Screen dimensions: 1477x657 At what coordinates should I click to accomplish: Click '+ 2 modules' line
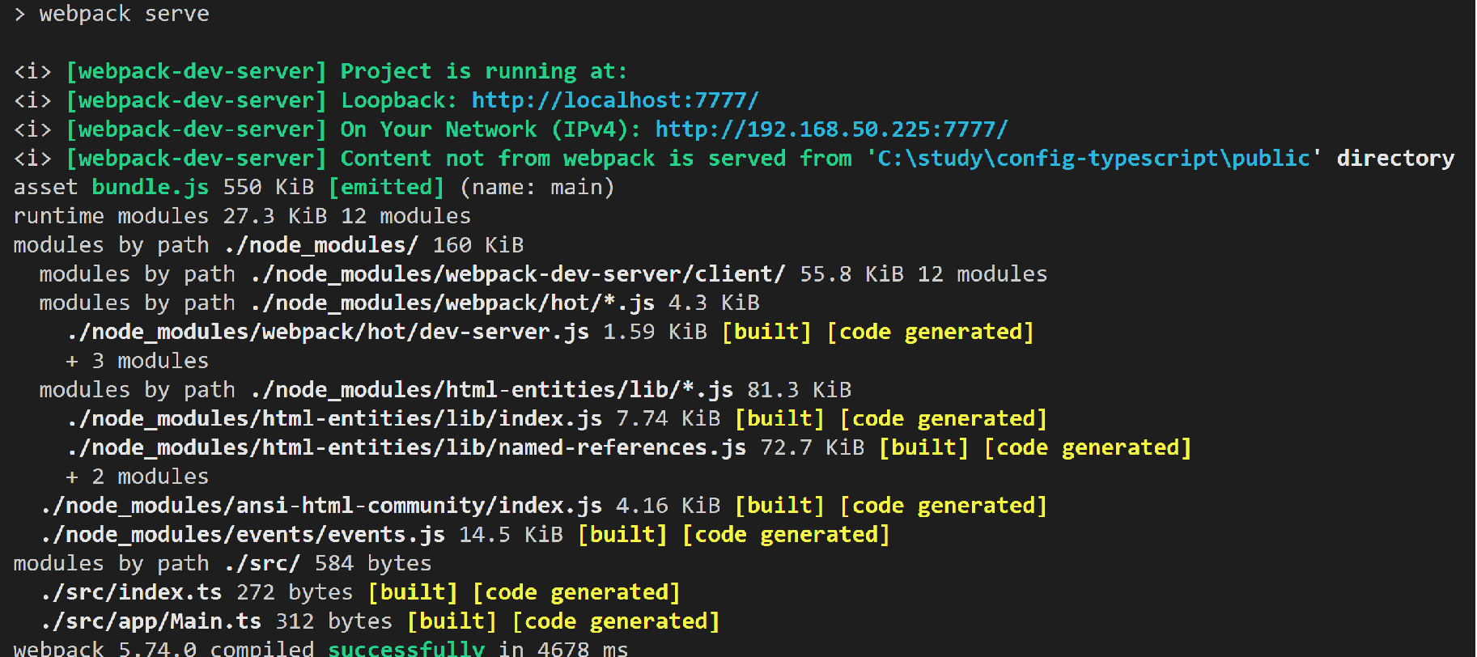(x=138, y=477)
